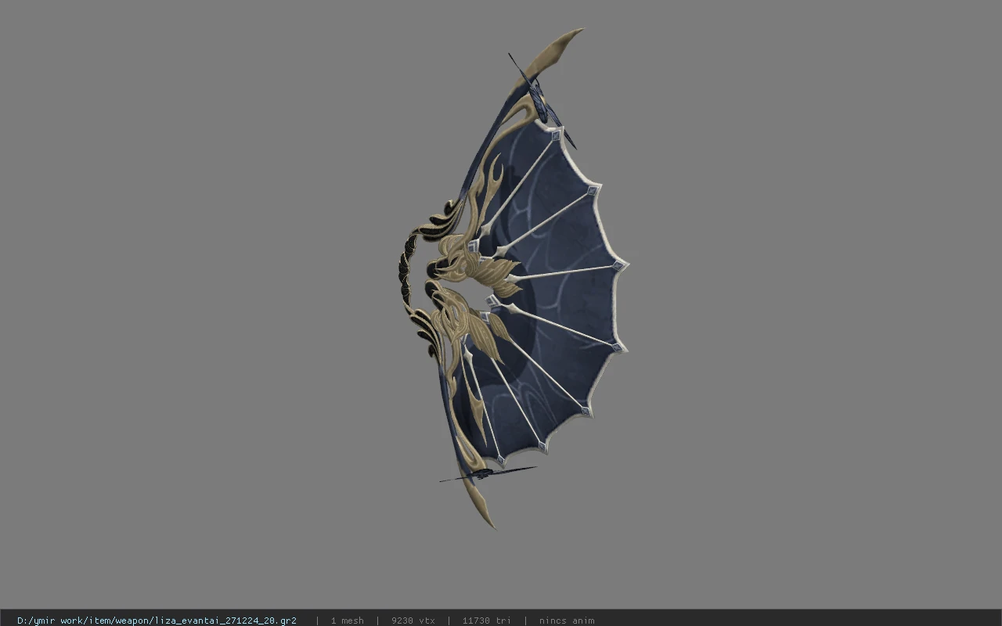Click the '11730 tri' triangle count

pos(486,621)
